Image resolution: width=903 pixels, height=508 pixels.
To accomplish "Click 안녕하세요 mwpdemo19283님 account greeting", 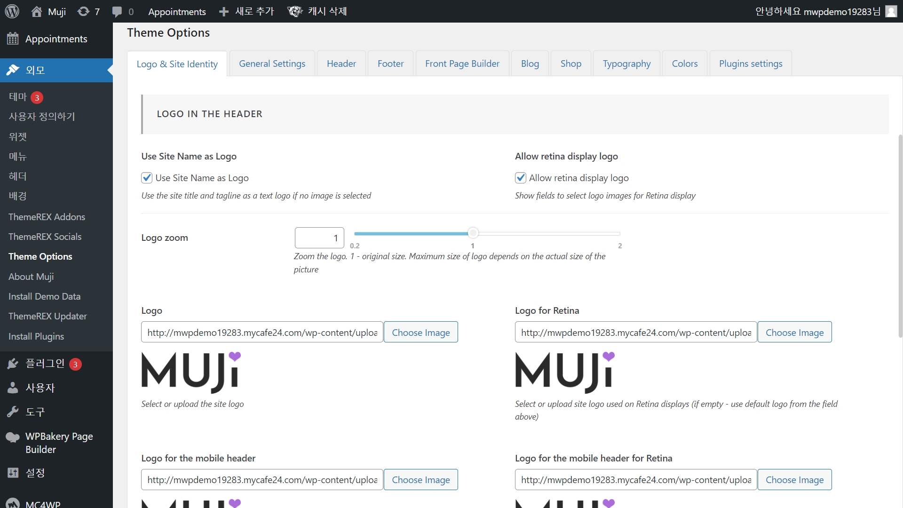I will [x=817, y=11].
